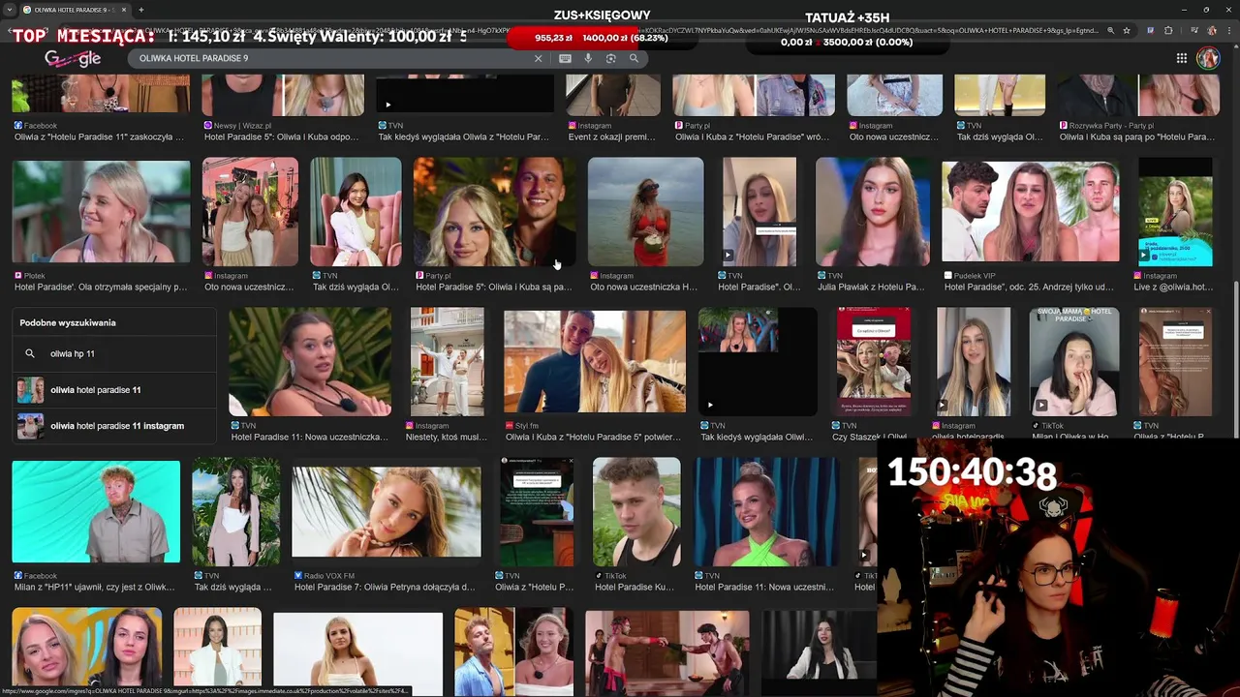Open 'Live z @oliwia.hot...' Instagram result
The height and width of the screenshot is (697, 1240).
click(1173, 287)
